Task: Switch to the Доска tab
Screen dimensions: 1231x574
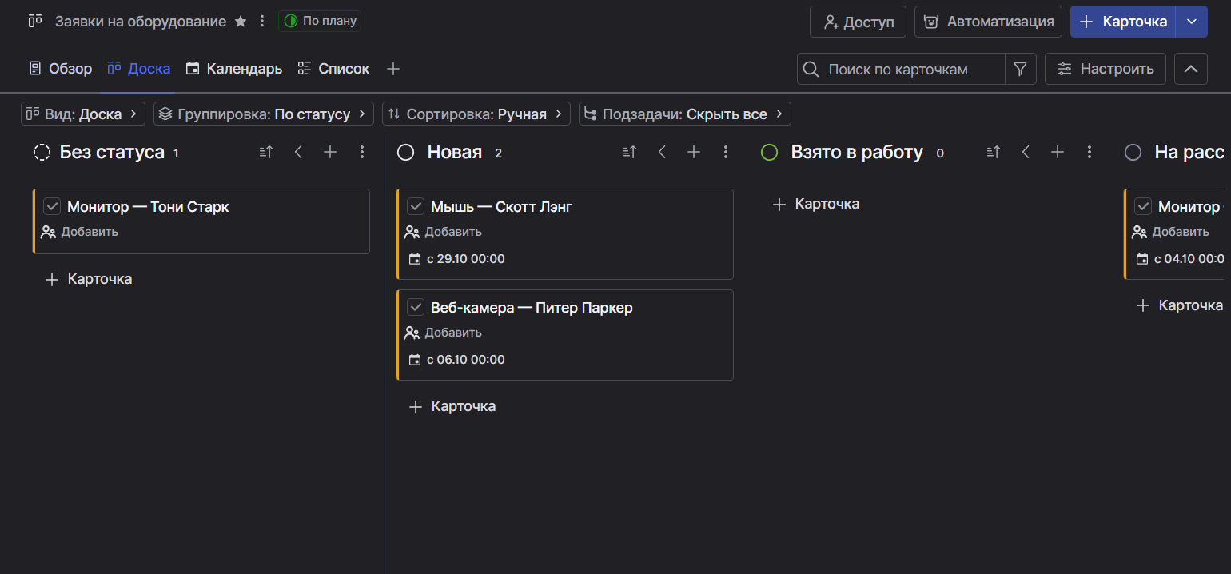Action: (138, 69)
